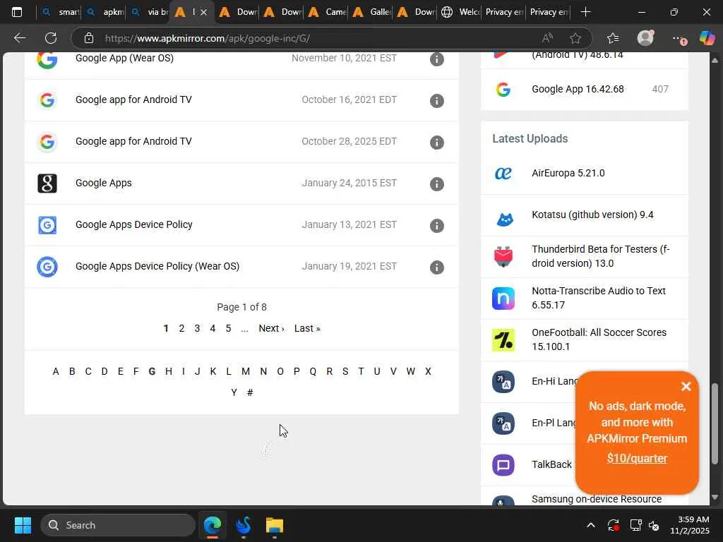This screenshot has height=542, width=723.
Task: Click the taskbar Search box
Action: 118,525
